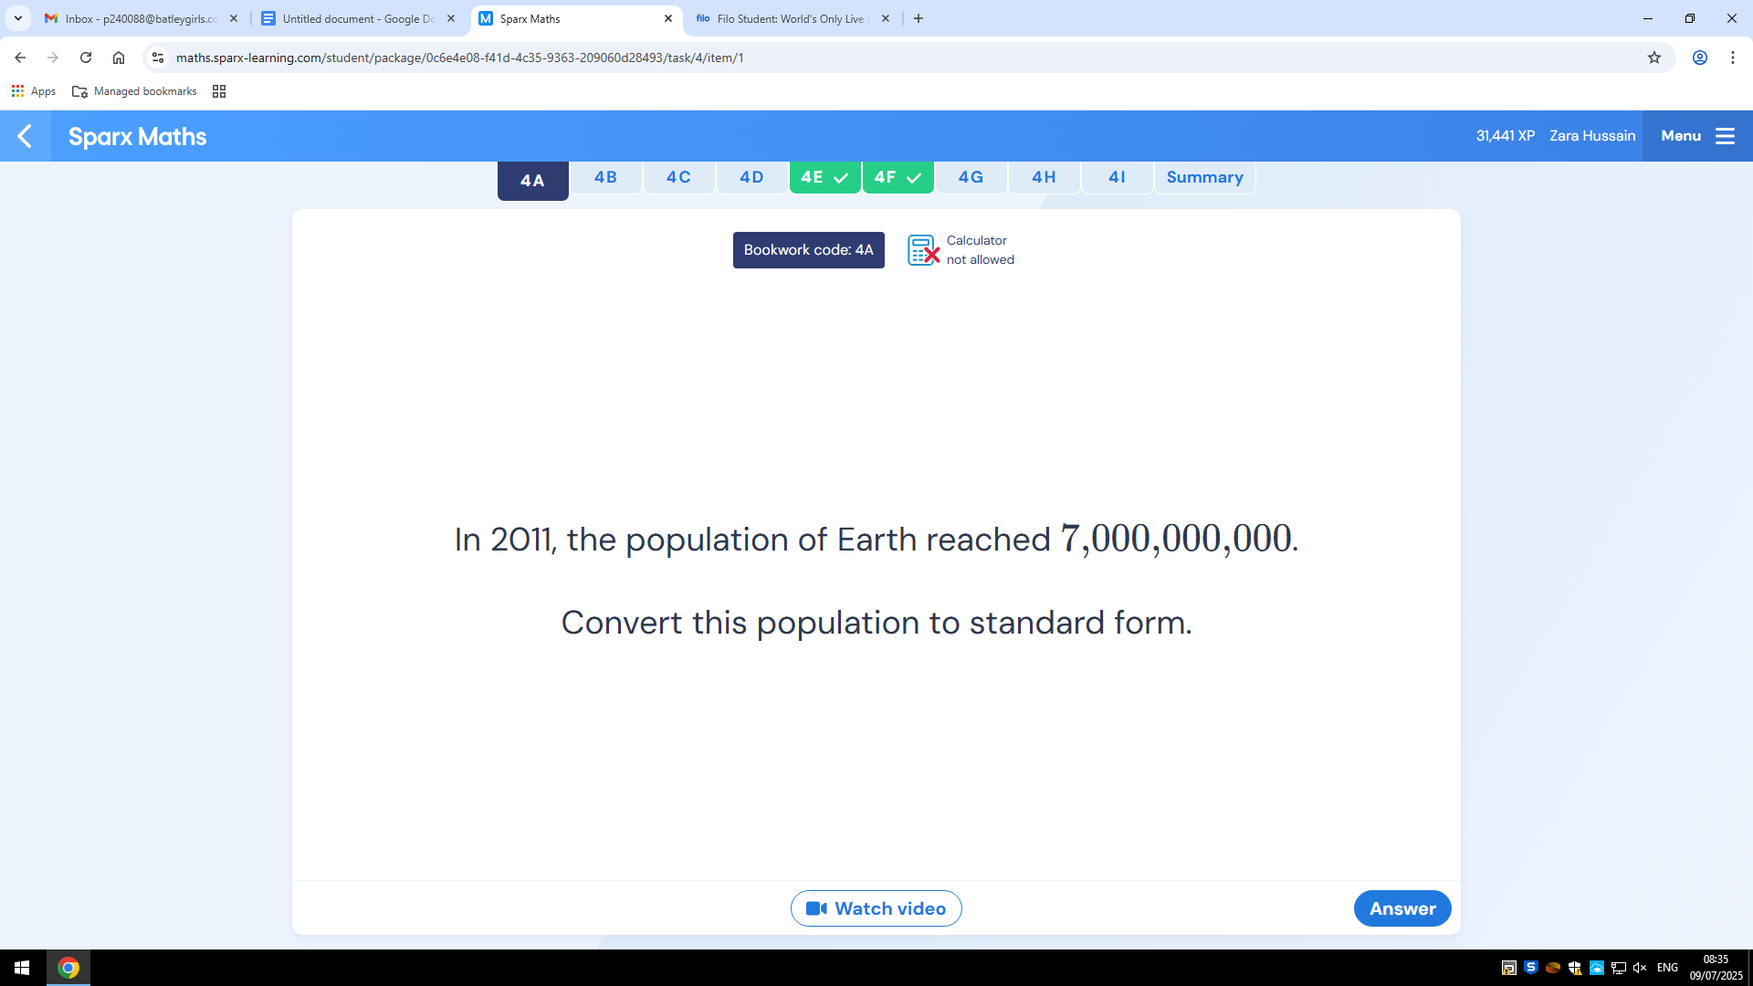
Task: Open the Windows Start menu
Action: pos(22,968)
